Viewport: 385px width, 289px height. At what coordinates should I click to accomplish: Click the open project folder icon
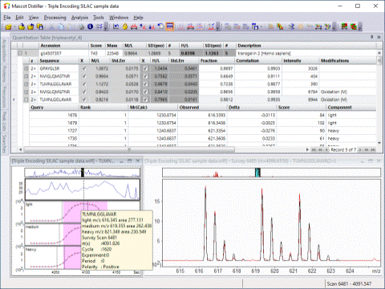click(x=22, y=26)
